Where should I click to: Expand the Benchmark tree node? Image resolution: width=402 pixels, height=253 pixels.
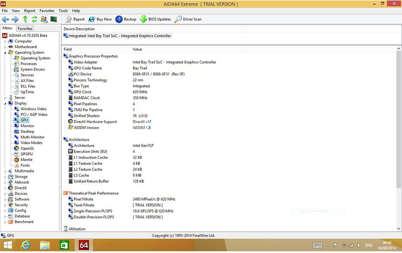click(x=5, y=222)
